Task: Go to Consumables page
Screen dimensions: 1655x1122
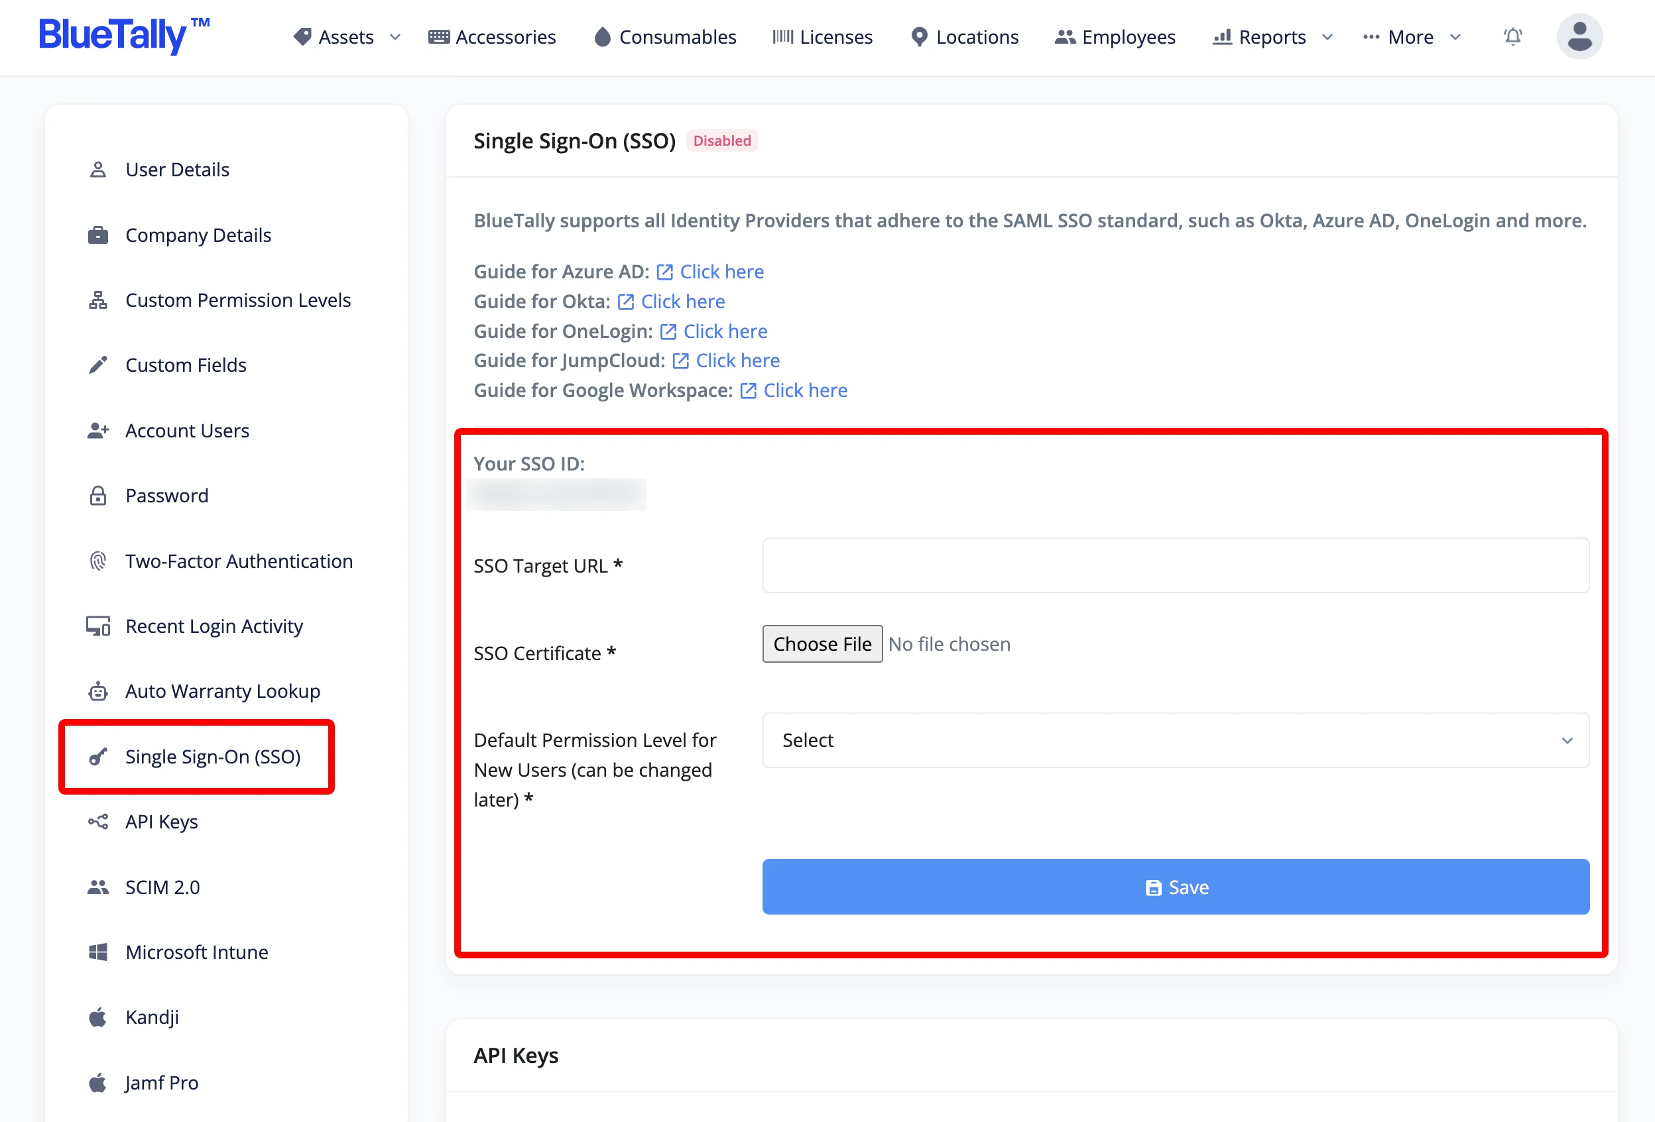Action: point(665,37)
